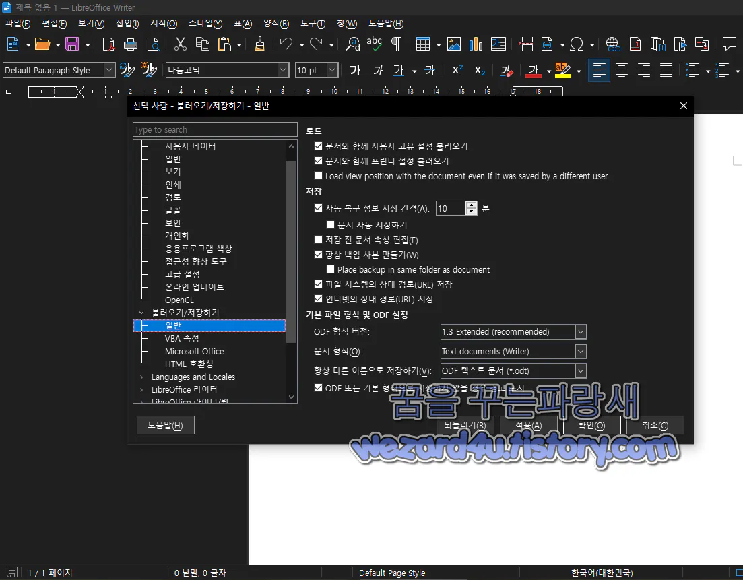Open the 삽입(I) menu
The height and width of the screenshot is (580, 743).
coord(127,23)
